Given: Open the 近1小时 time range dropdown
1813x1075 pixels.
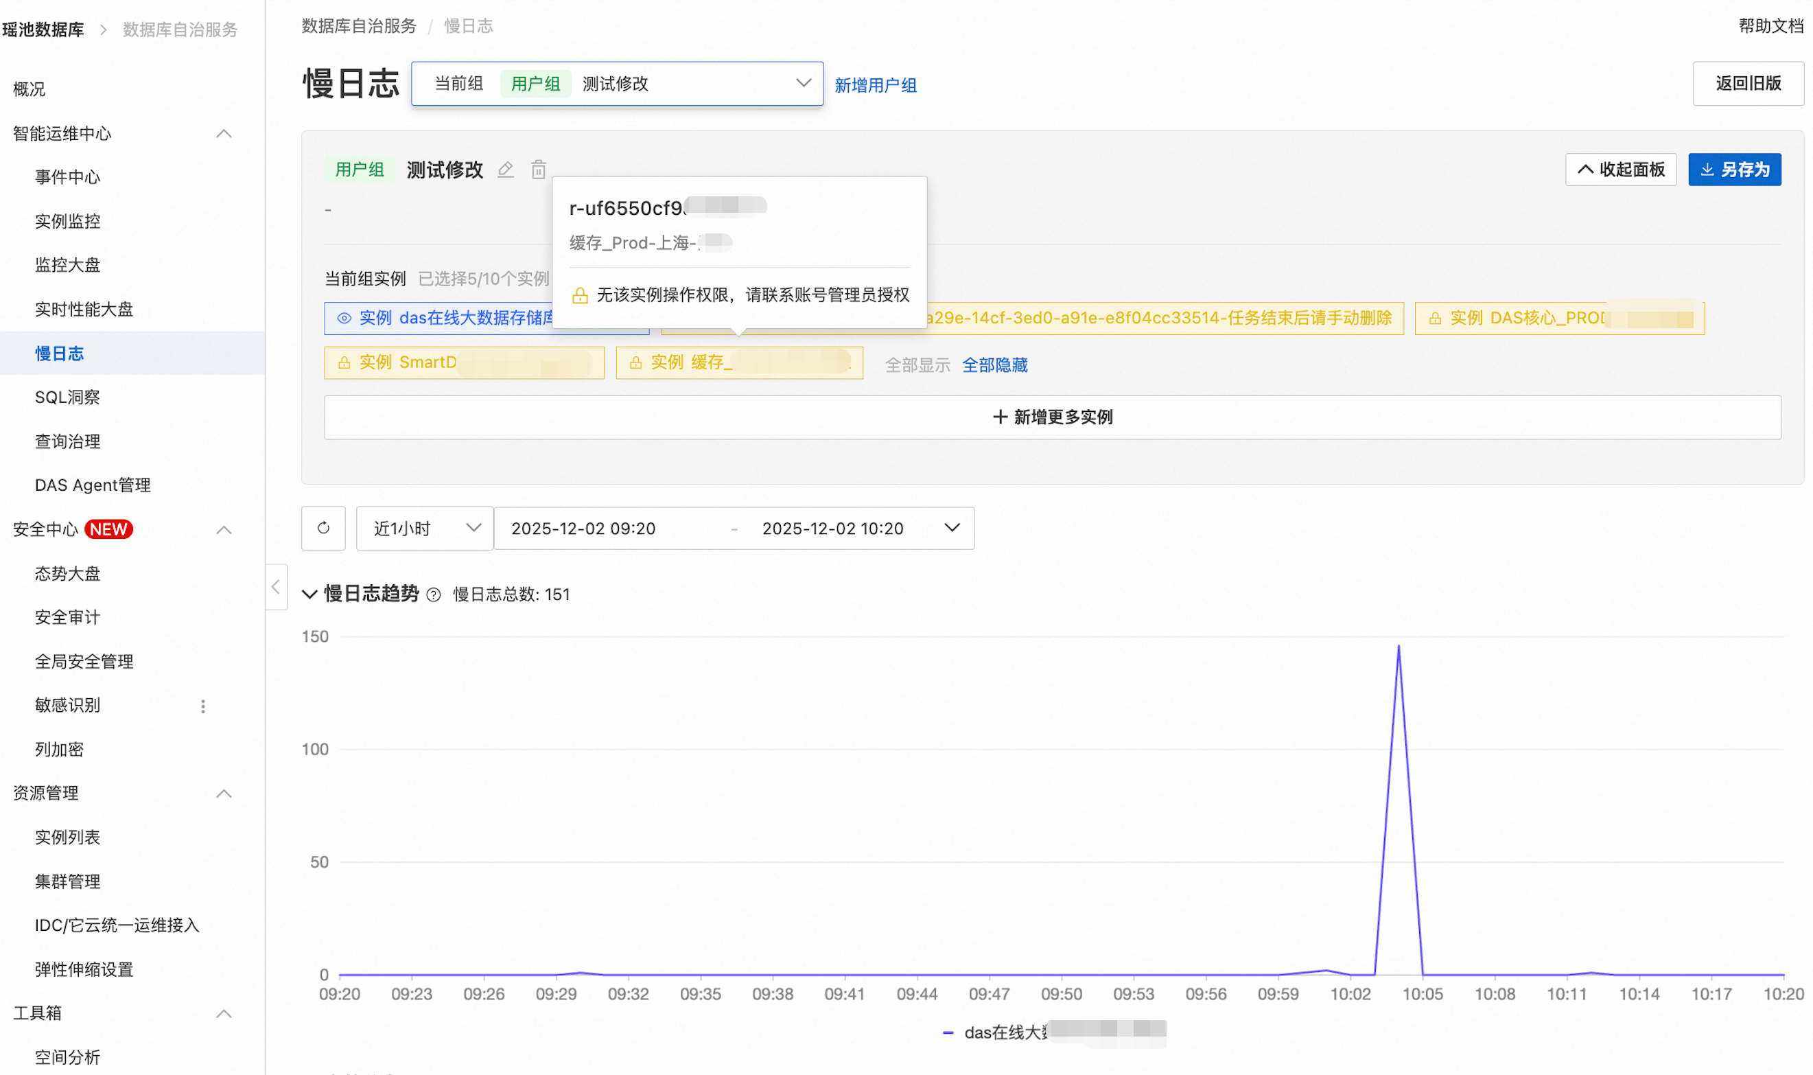Looking at the screenshot, I should tap(424, 528).
